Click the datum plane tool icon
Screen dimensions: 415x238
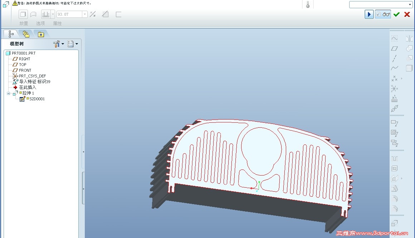[394, 49]
